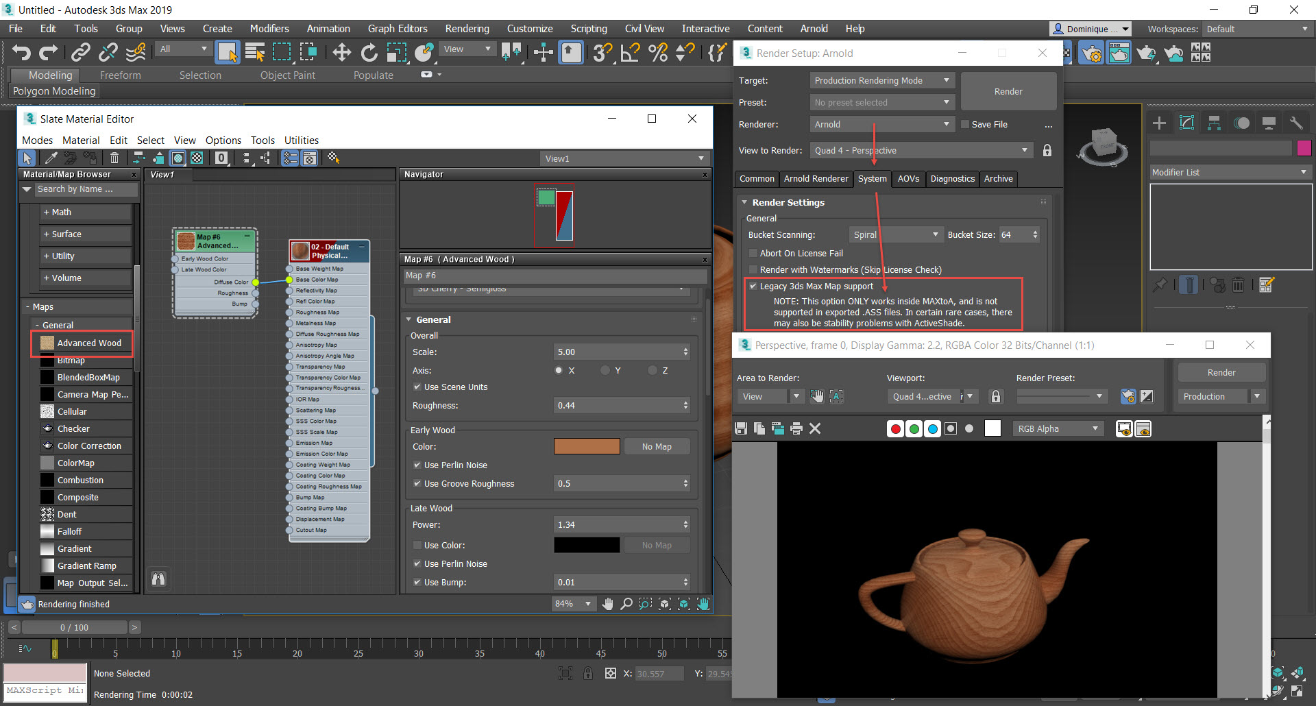Open the Modifier List dropdown

point(1230,173)
